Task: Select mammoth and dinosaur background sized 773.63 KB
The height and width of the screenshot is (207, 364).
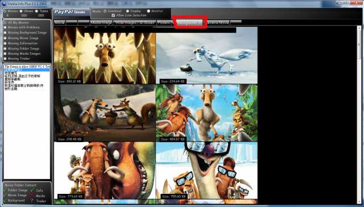Action: (105, 171)
